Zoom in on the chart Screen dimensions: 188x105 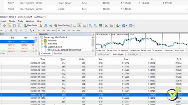click(x=90, y=26)
